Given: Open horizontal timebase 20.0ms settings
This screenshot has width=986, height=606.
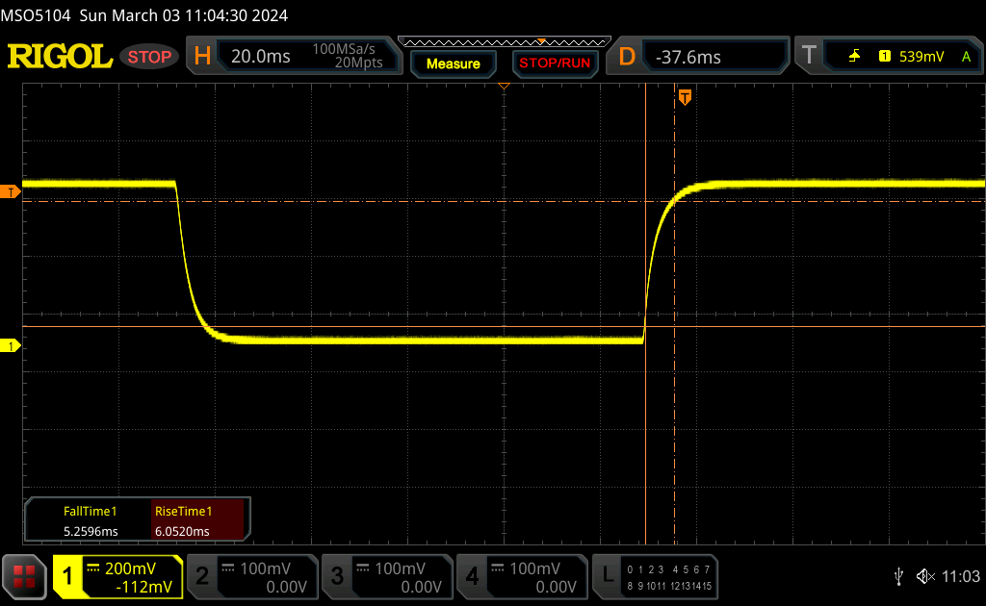Looking at the screenshot, I should click(294, 57).
